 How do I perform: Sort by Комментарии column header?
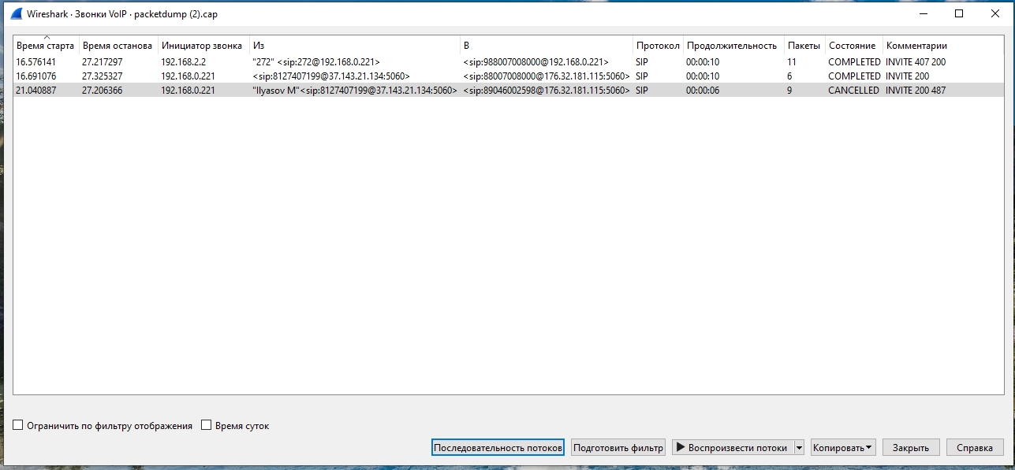[x=916, y=46]
